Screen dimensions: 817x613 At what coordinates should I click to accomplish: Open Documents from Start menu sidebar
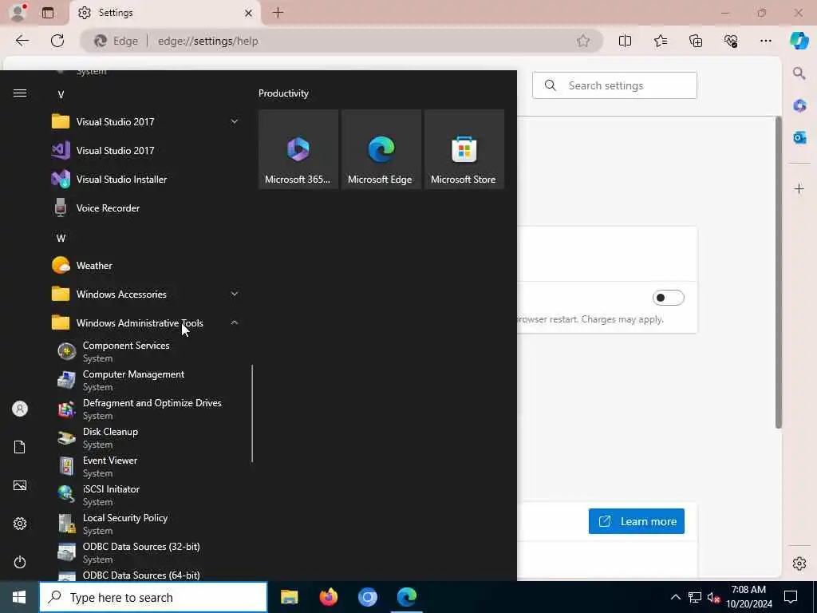click(x=20, y=447)
